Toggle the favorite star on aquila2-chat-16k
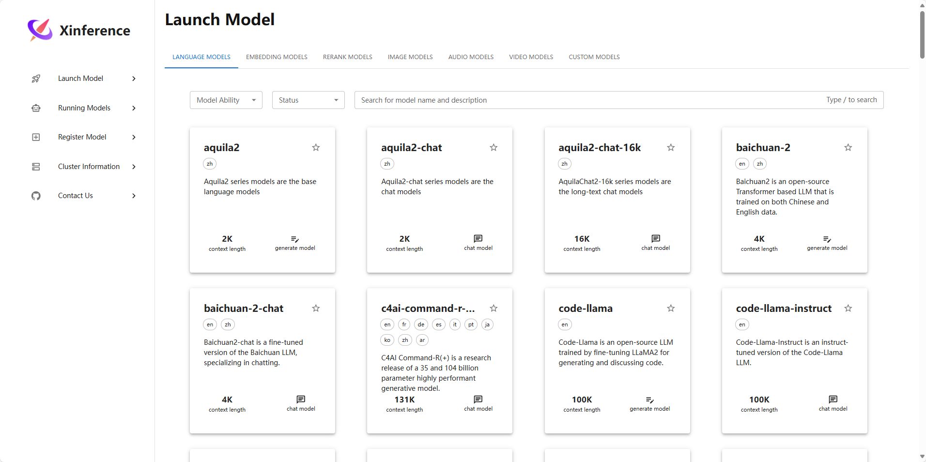 671,147
